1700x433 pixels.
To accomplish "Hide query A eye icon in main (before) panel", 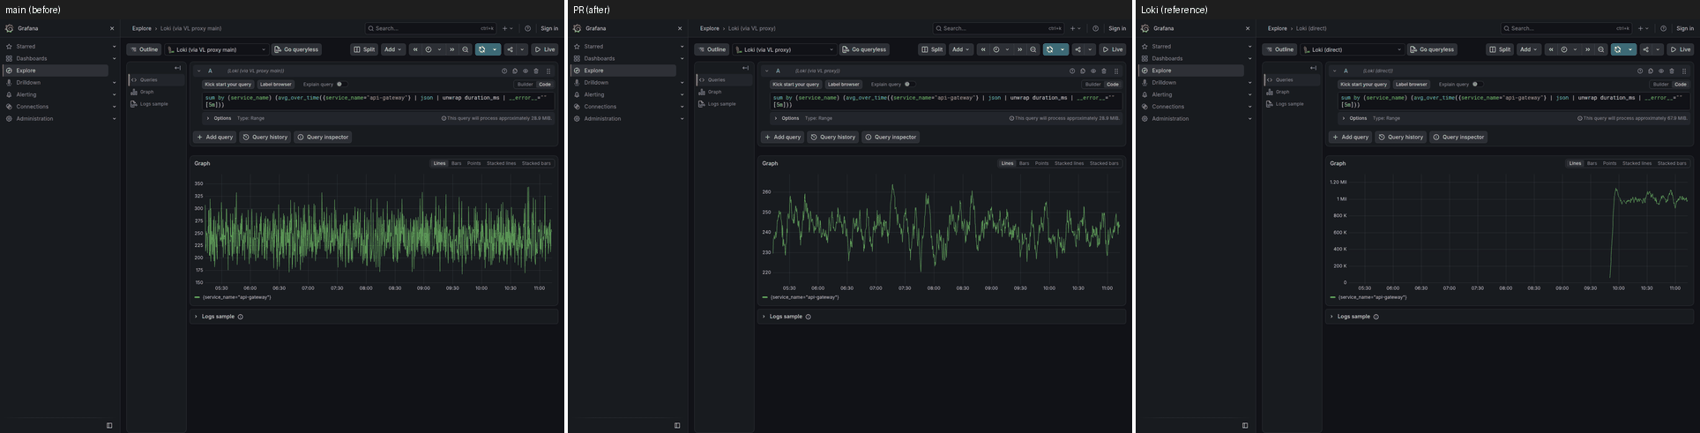I will [526, 71].
